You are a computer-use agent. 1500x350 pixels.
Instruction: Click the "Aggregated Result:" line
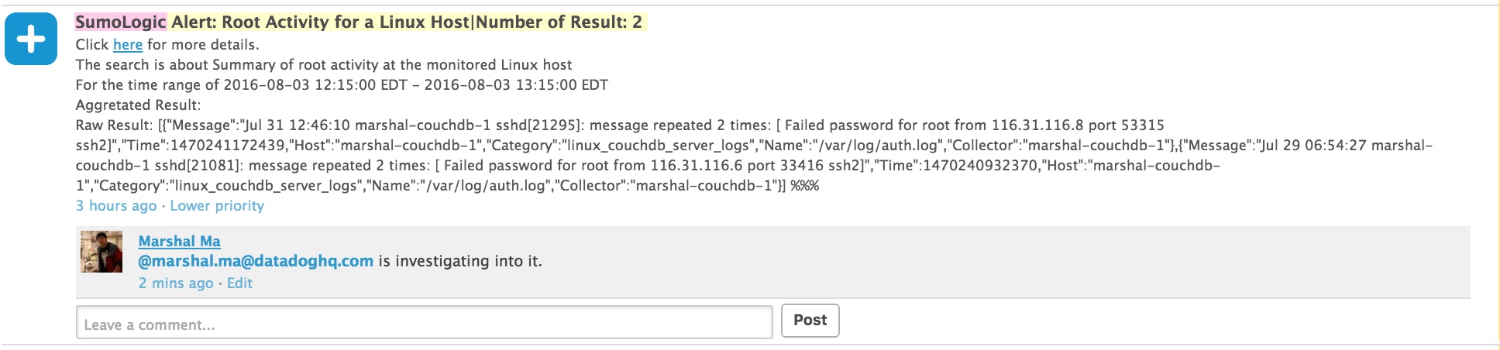click(138, 105)
